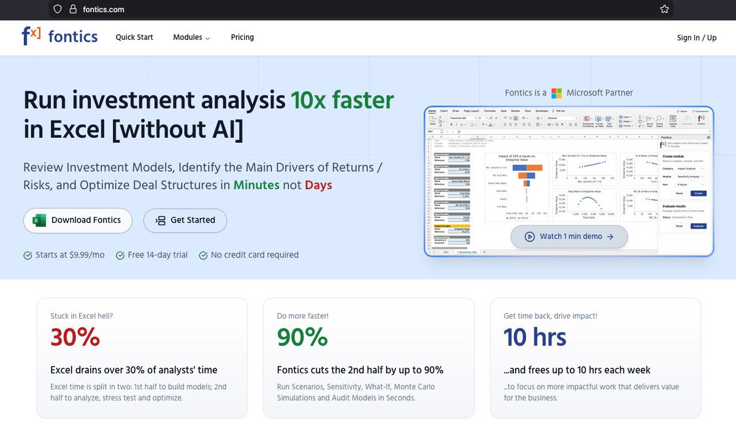Click the 10 hrs statistic text
736x432 pixels.
[x=535, y=337]
